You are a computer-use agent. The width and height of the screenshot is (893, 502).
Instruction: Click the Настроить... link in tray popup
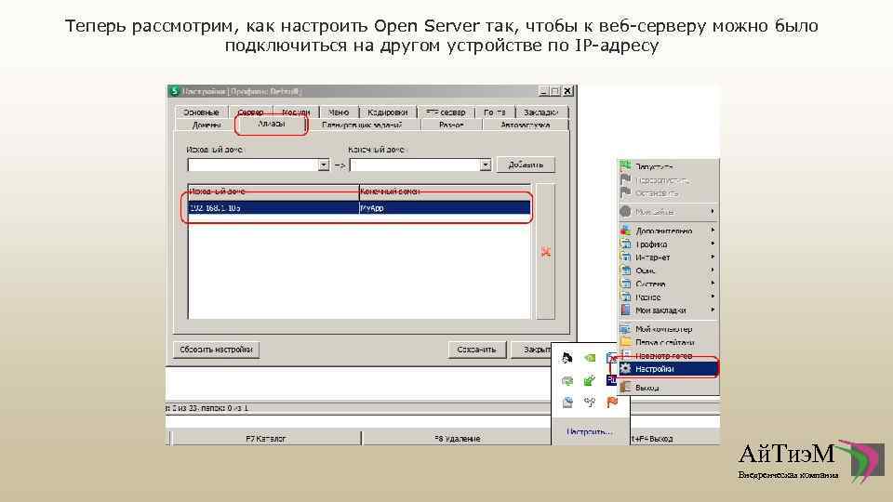(x=589, y=432)
